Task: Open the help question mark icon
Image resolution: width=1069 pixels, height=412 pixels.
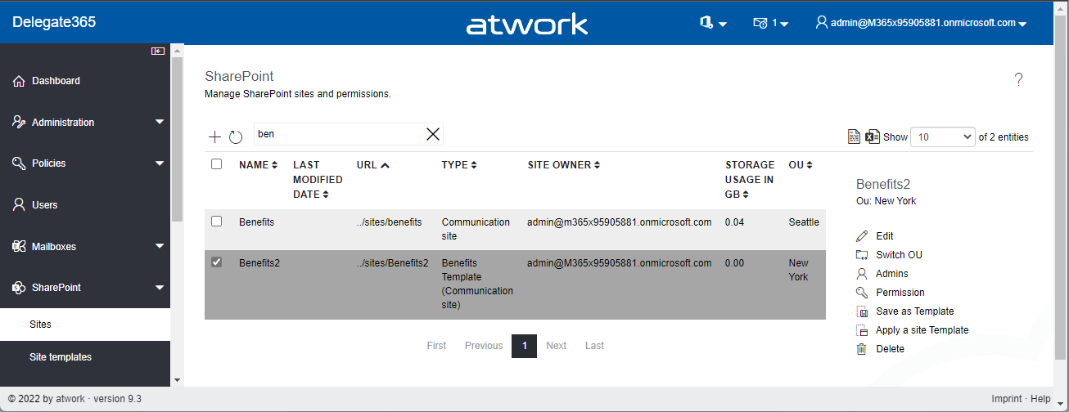Action: click(x=1018, y=79)
